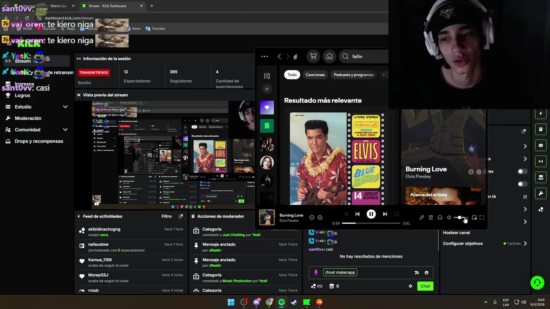Mute Spotify with the speaker icon
This screenshot has width=550, height=309.
coord(449,218)
